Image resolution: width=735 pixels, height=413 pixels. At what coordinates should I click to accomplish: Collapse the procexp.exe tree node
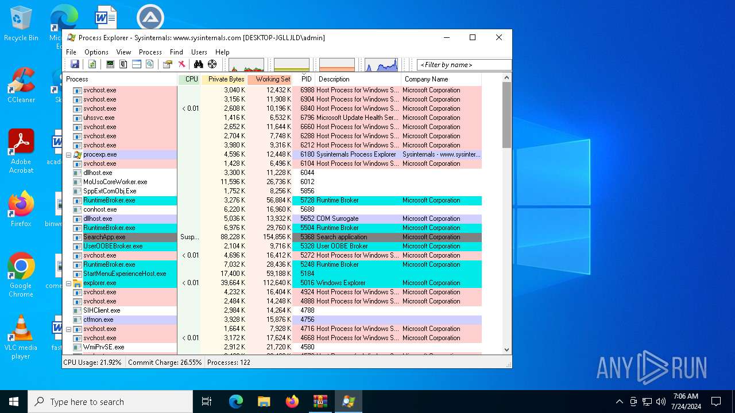[68, 154]
